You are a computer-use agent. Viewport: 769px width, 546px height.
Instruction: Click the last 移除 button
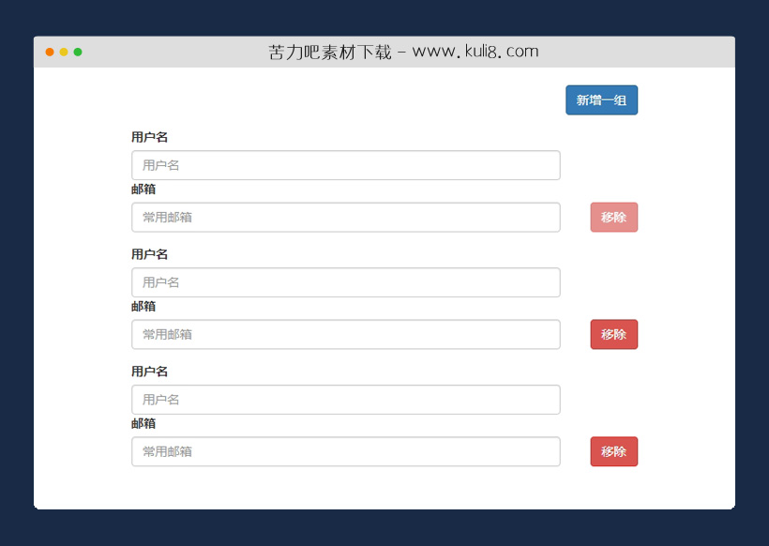click(x=613, y=451)
